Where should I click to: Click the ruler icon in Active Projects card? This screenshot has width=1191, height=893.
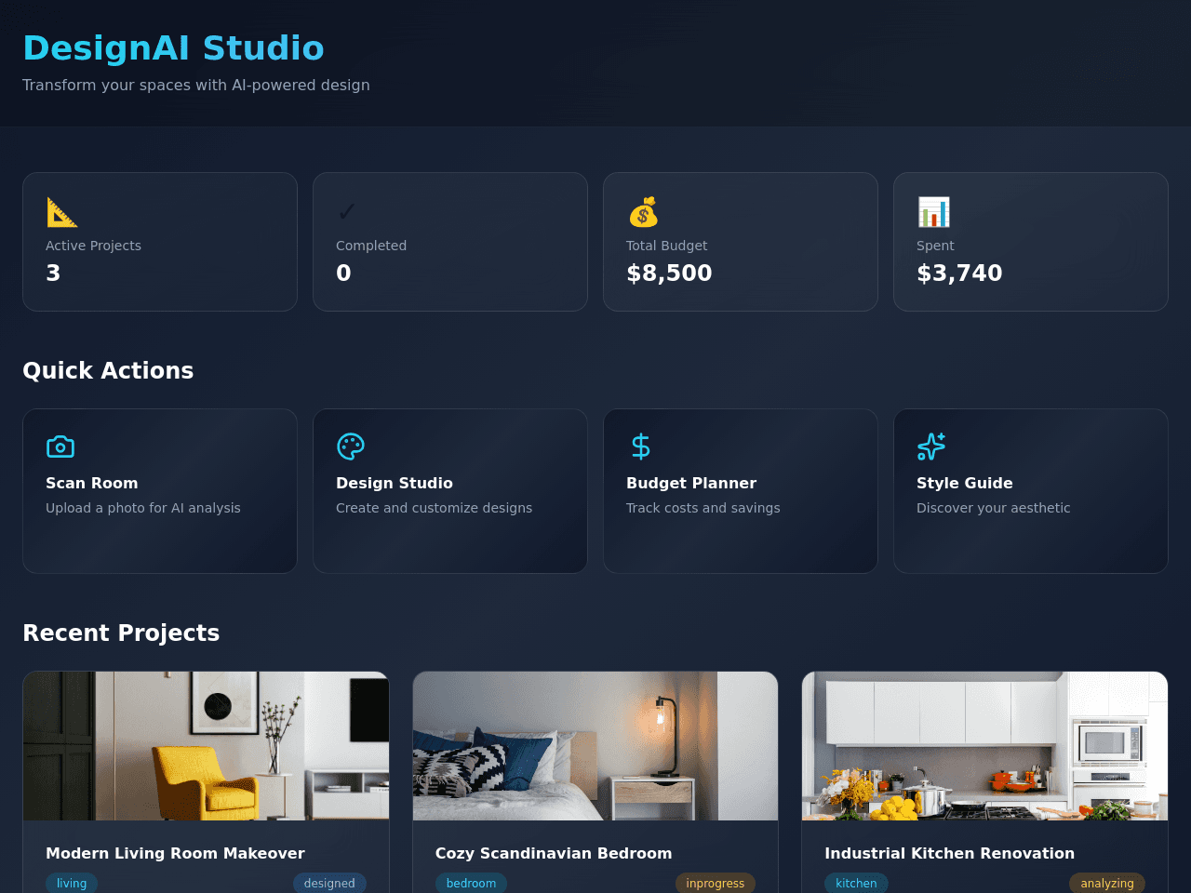coord(62,212)
